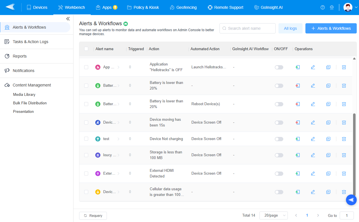
Task: Expand the account menu arrow beside avatar
Action: click(356, 7)
